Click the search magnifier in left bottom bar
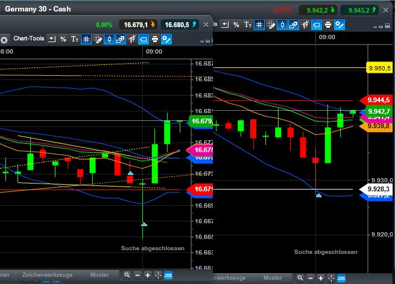 127,276
